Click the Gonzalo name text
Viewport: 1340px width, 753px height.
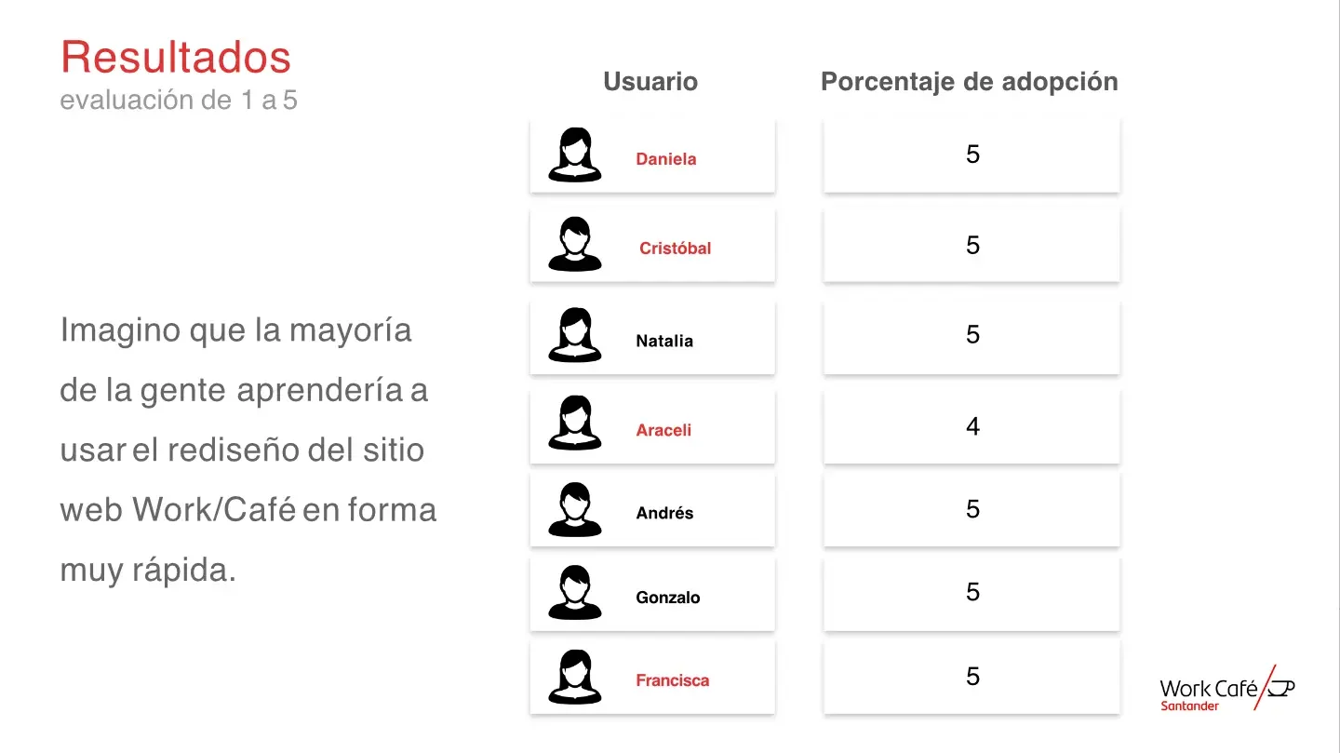(667, 598)
